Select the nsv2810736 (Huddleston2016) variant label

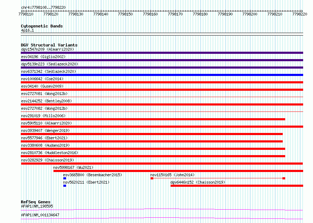(x=50, y=153)
